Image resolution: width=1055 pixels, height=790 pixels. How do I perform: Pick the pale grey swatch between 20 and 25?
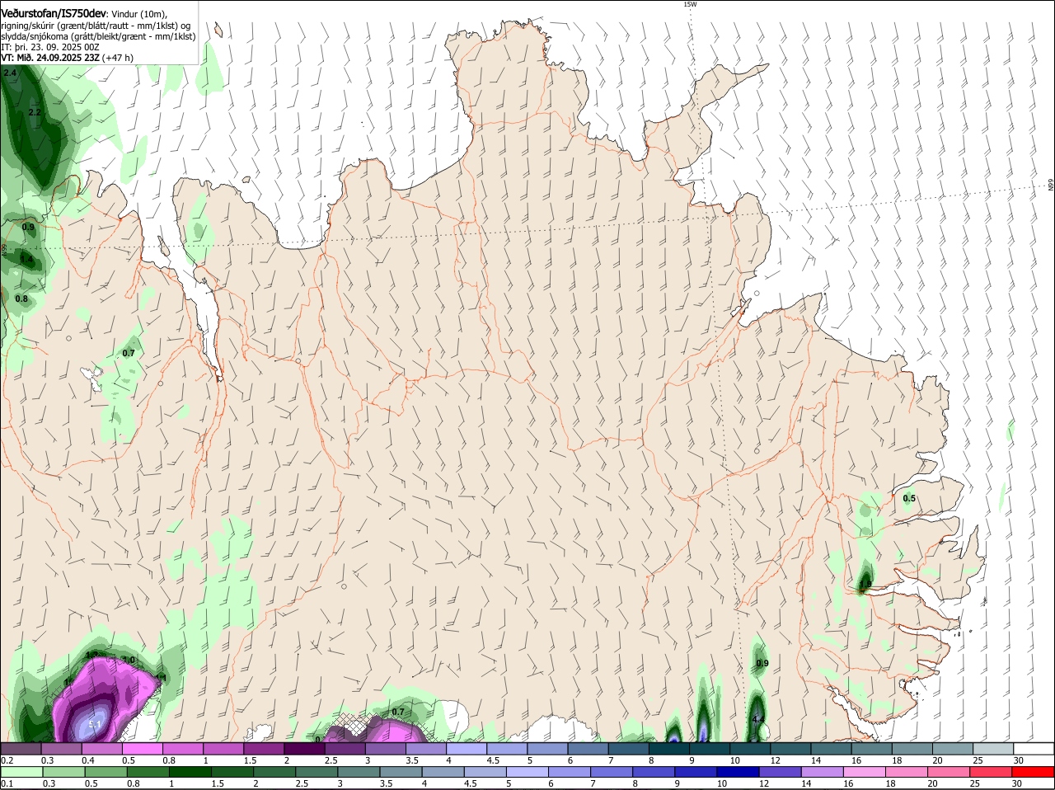point(993,749)
